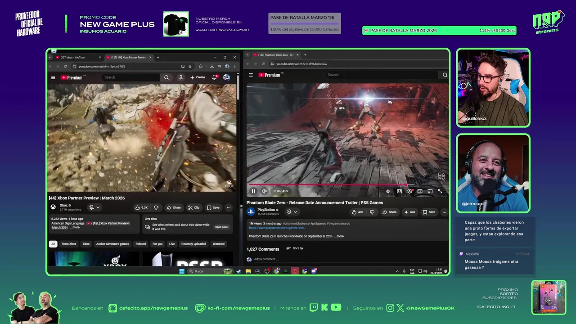Image resolution: width=576 pixels, height=324 pixels.
Task: Open the left Chrome three-dot menu
Action: point(234,66)
